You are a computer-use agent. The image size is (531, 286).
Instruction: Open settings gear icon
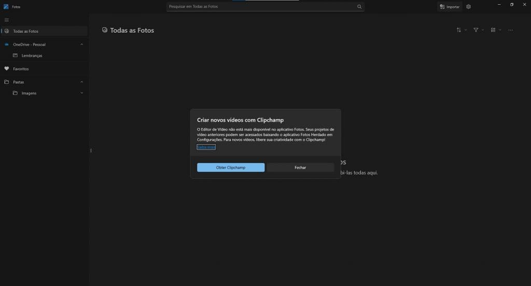pos(468,6)
